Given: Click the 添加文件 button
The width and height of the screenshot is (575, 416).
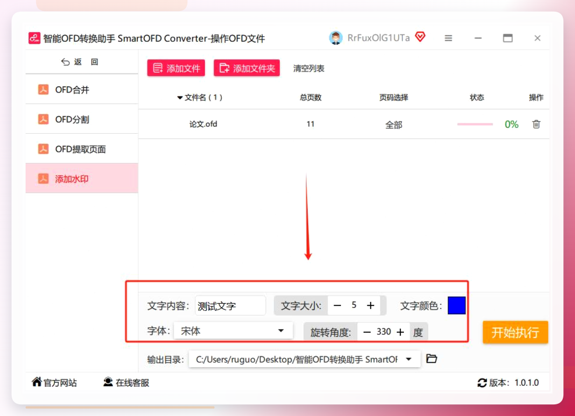Looking at the screenshot, I should tap(176, 68).
